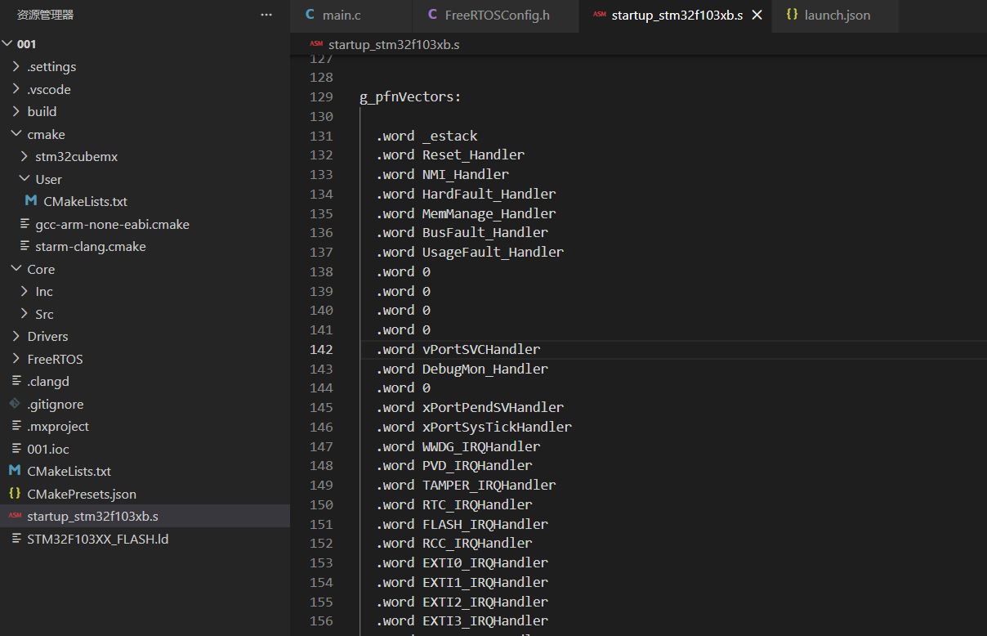Click the g_pfnVectors label in code
This screenshot has height=636, width=987.
(x=410, y=96)
